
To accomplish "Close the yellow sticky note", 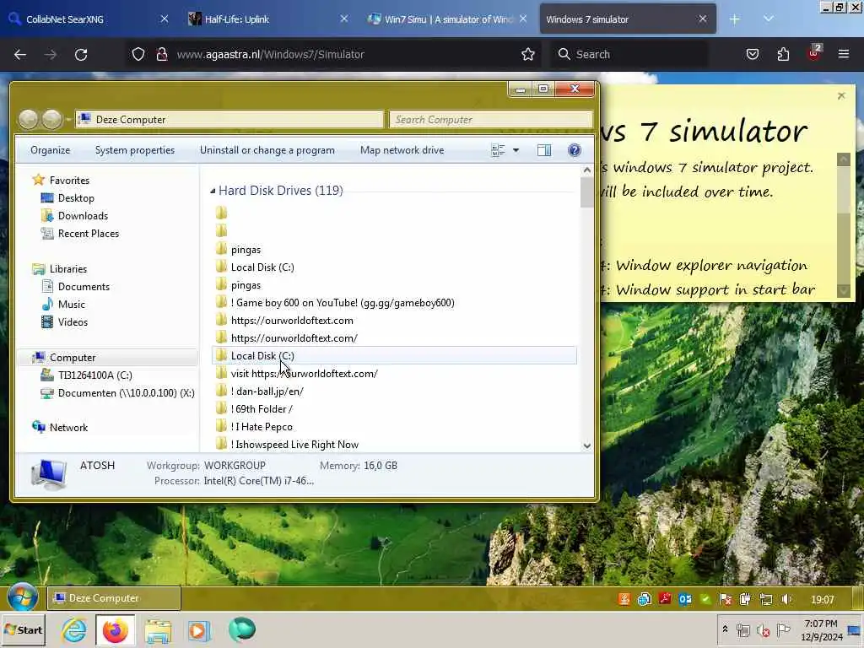I will pos(841,96).
